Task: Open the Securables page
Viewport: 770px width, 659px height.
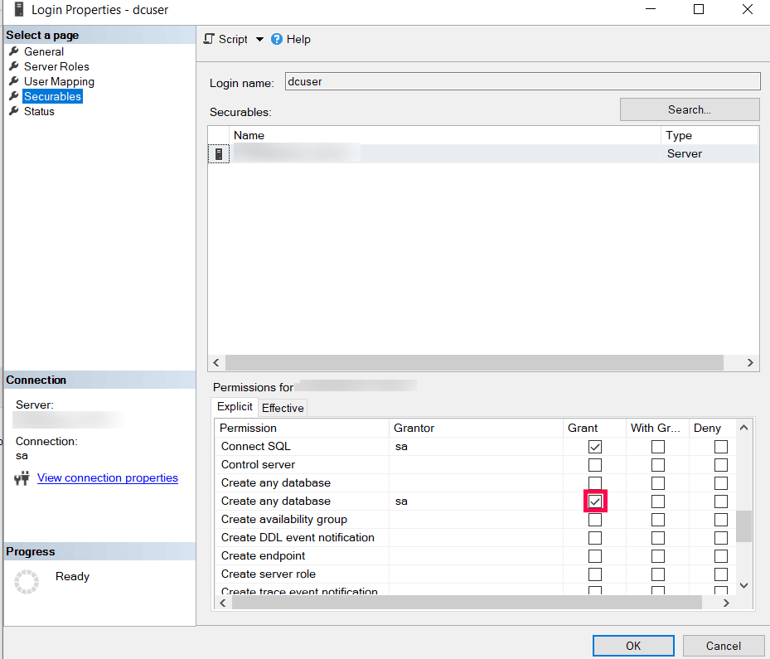Action: (x=52, y=96)
